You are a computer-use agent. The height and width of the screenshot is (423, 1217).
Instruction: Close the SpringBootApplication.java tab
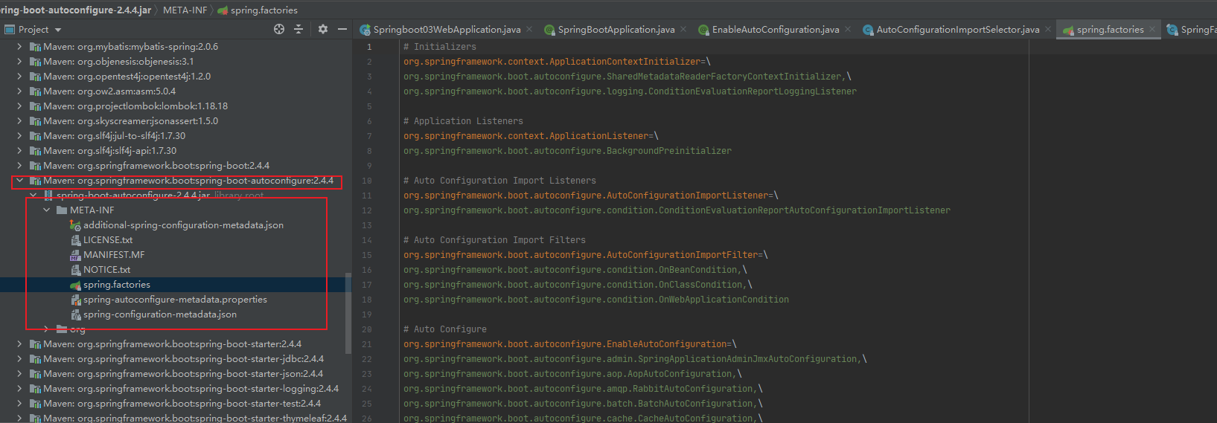click(x=683, y=29)
